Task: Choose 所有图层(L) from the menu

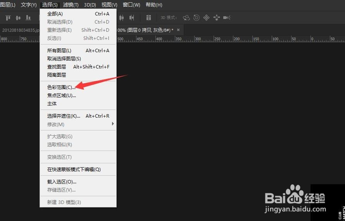Action: point(78,51)
